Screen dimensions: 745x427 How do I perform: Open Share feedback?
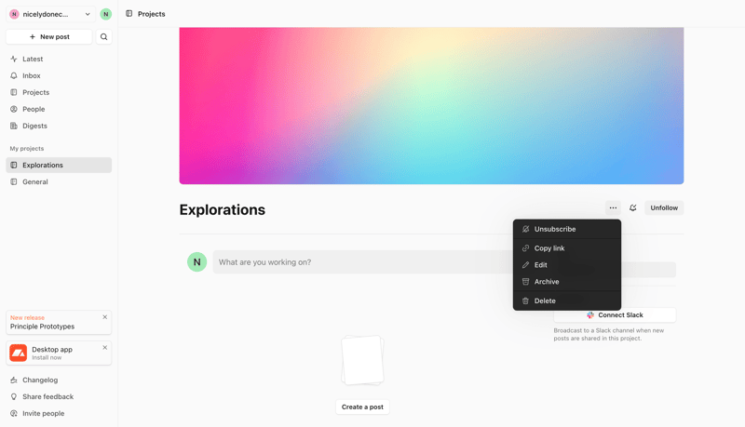click(x=59, y=396)
